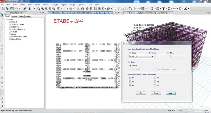Switch to the Display tab in Model Explorer
This screenshot has height=113, width=211.
(x=14, y=16)
